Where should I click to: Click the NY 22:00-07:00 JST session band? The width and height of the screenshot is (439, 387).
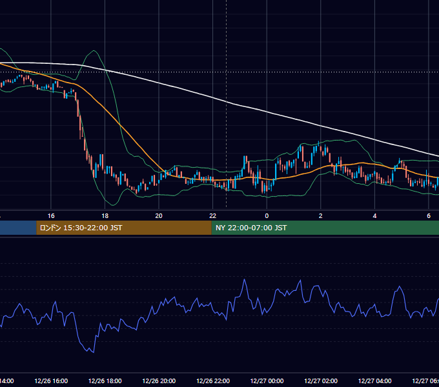325,228
